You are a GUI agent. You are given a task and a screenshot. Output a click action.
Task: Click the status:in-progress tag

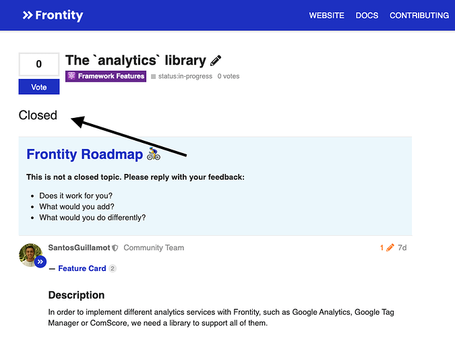184,76
